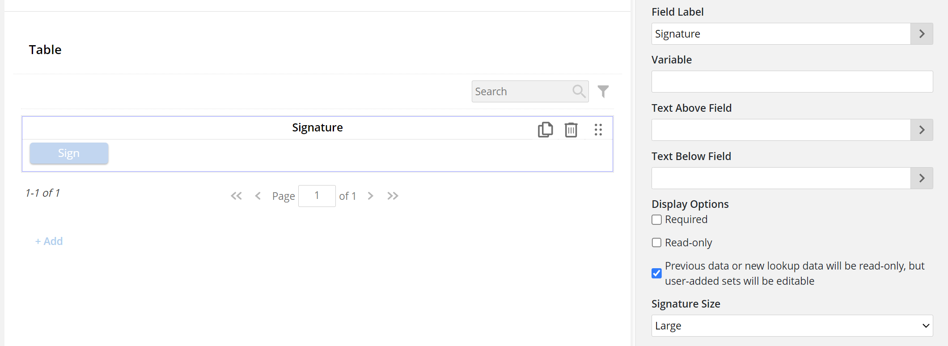Image resolution: width=948 pixels, height=346 pixels.
Task: Go to first page with double-left arrows
Action: (x=236, y=196)
